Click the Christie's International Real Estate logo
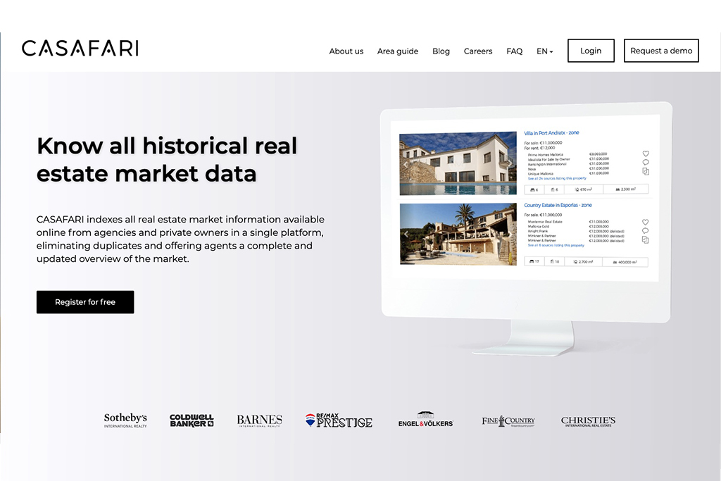The image size is (721, 481). 588,421
